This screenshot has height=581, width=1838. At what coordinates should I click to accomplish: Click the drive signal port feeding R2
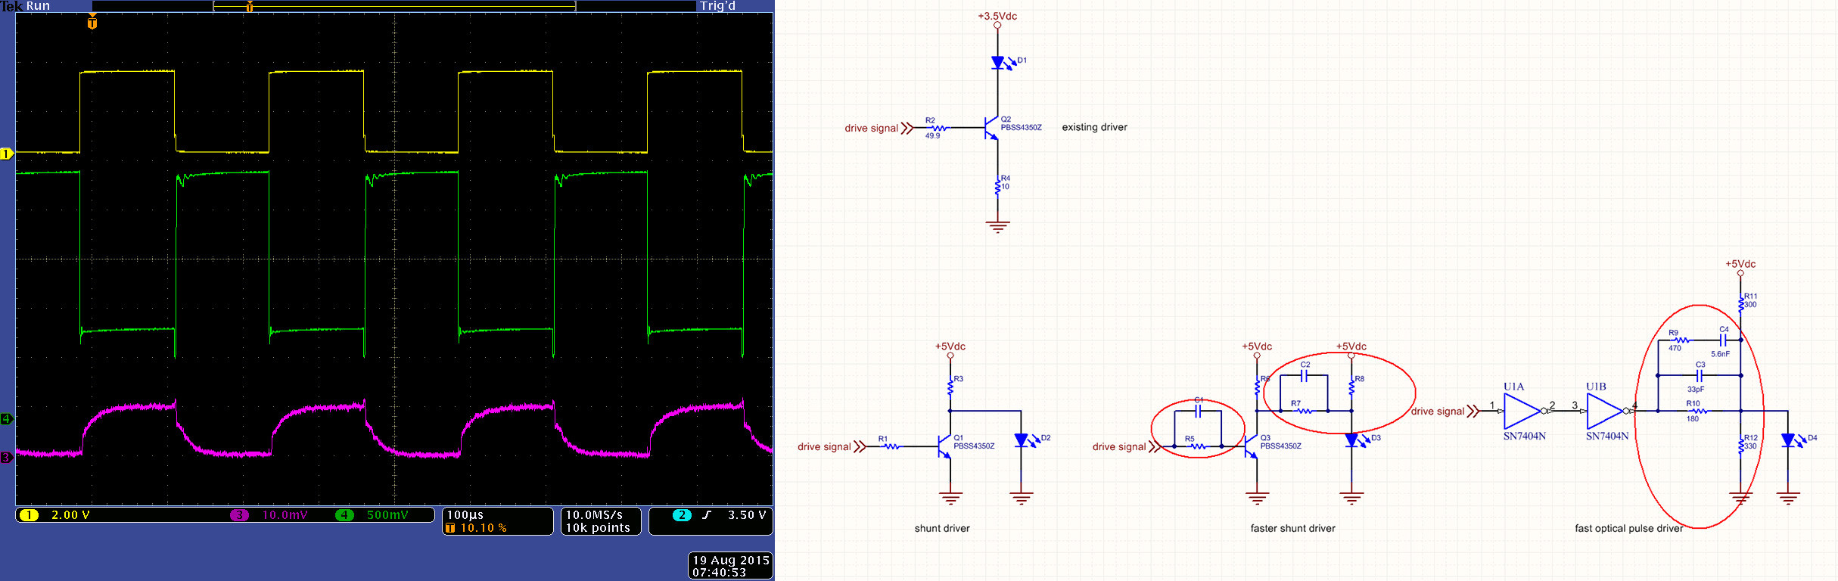click(879, 129)
